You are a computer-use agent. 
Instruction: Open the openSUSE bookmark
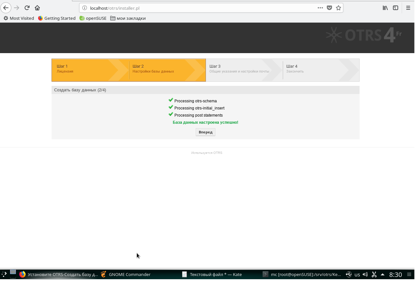[93, 18]
